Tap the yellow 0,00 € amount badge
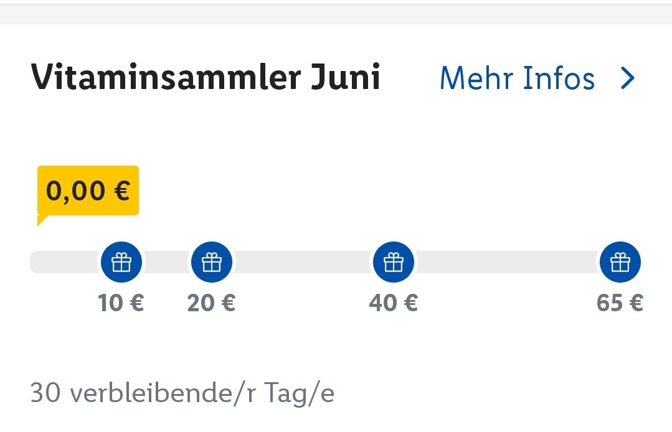 [x=88, y=190]
